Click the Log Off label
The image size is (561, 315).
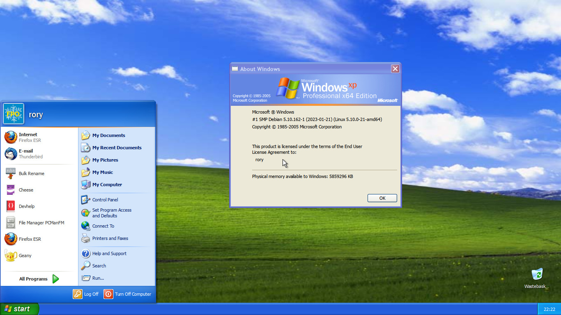coord(91,294)
